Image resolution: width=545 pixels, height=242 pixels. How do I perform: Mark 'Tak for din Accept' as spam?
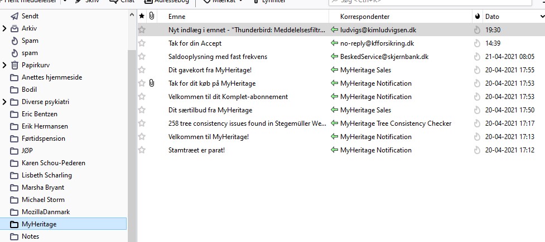(x=477, y=43)
